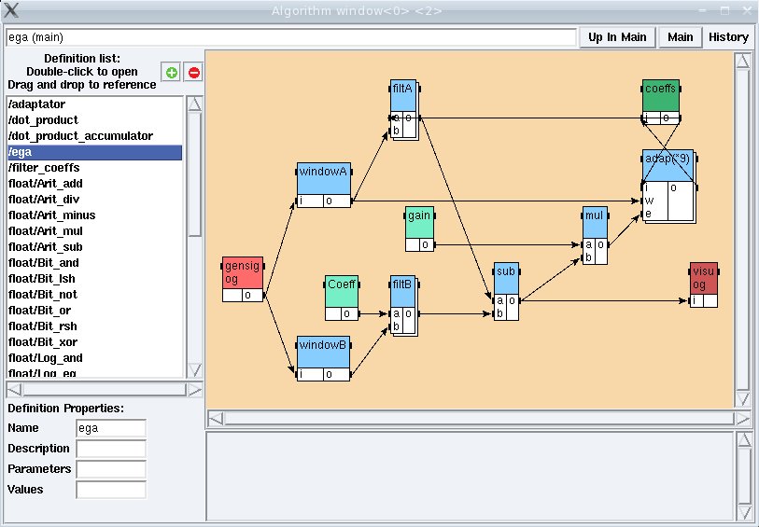Screen dimensions: 759x527
Task: Click definition list scroll left arrow
Action: tap(15, 390)
